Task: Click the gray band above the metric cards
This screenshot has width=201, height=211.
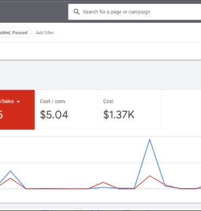Action: click(100, 75)
